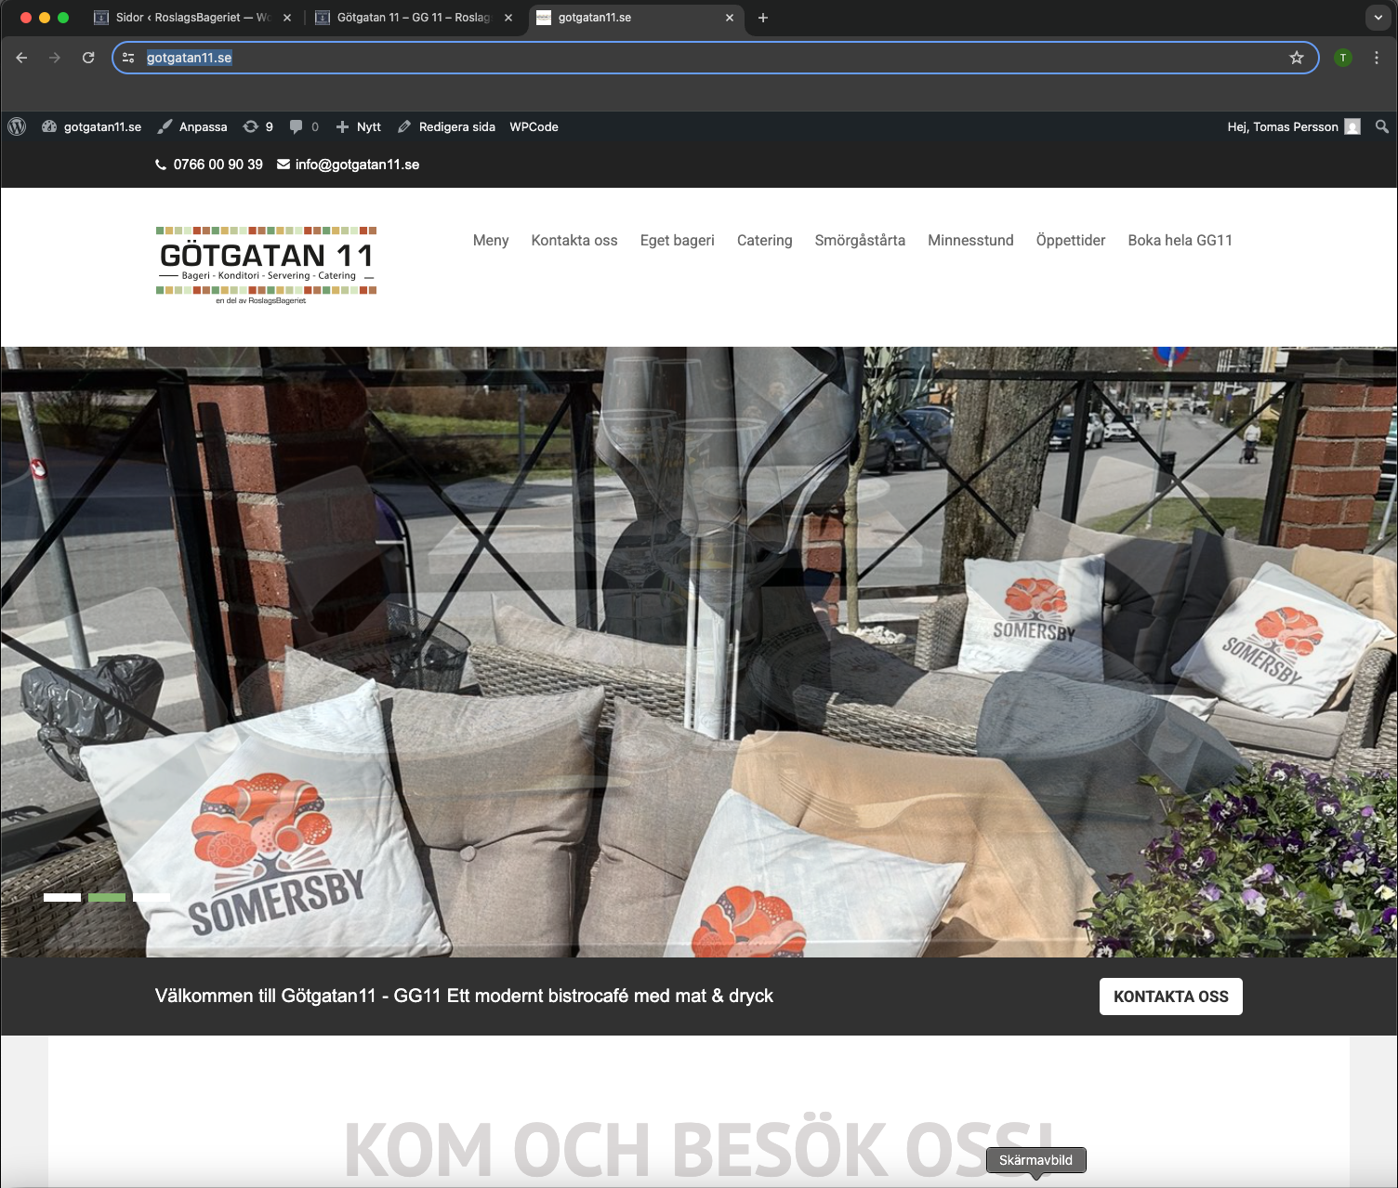Open the Minnesstund page
The image size is (1398, 1188).
pyautogui.click(x=970, y=240)
